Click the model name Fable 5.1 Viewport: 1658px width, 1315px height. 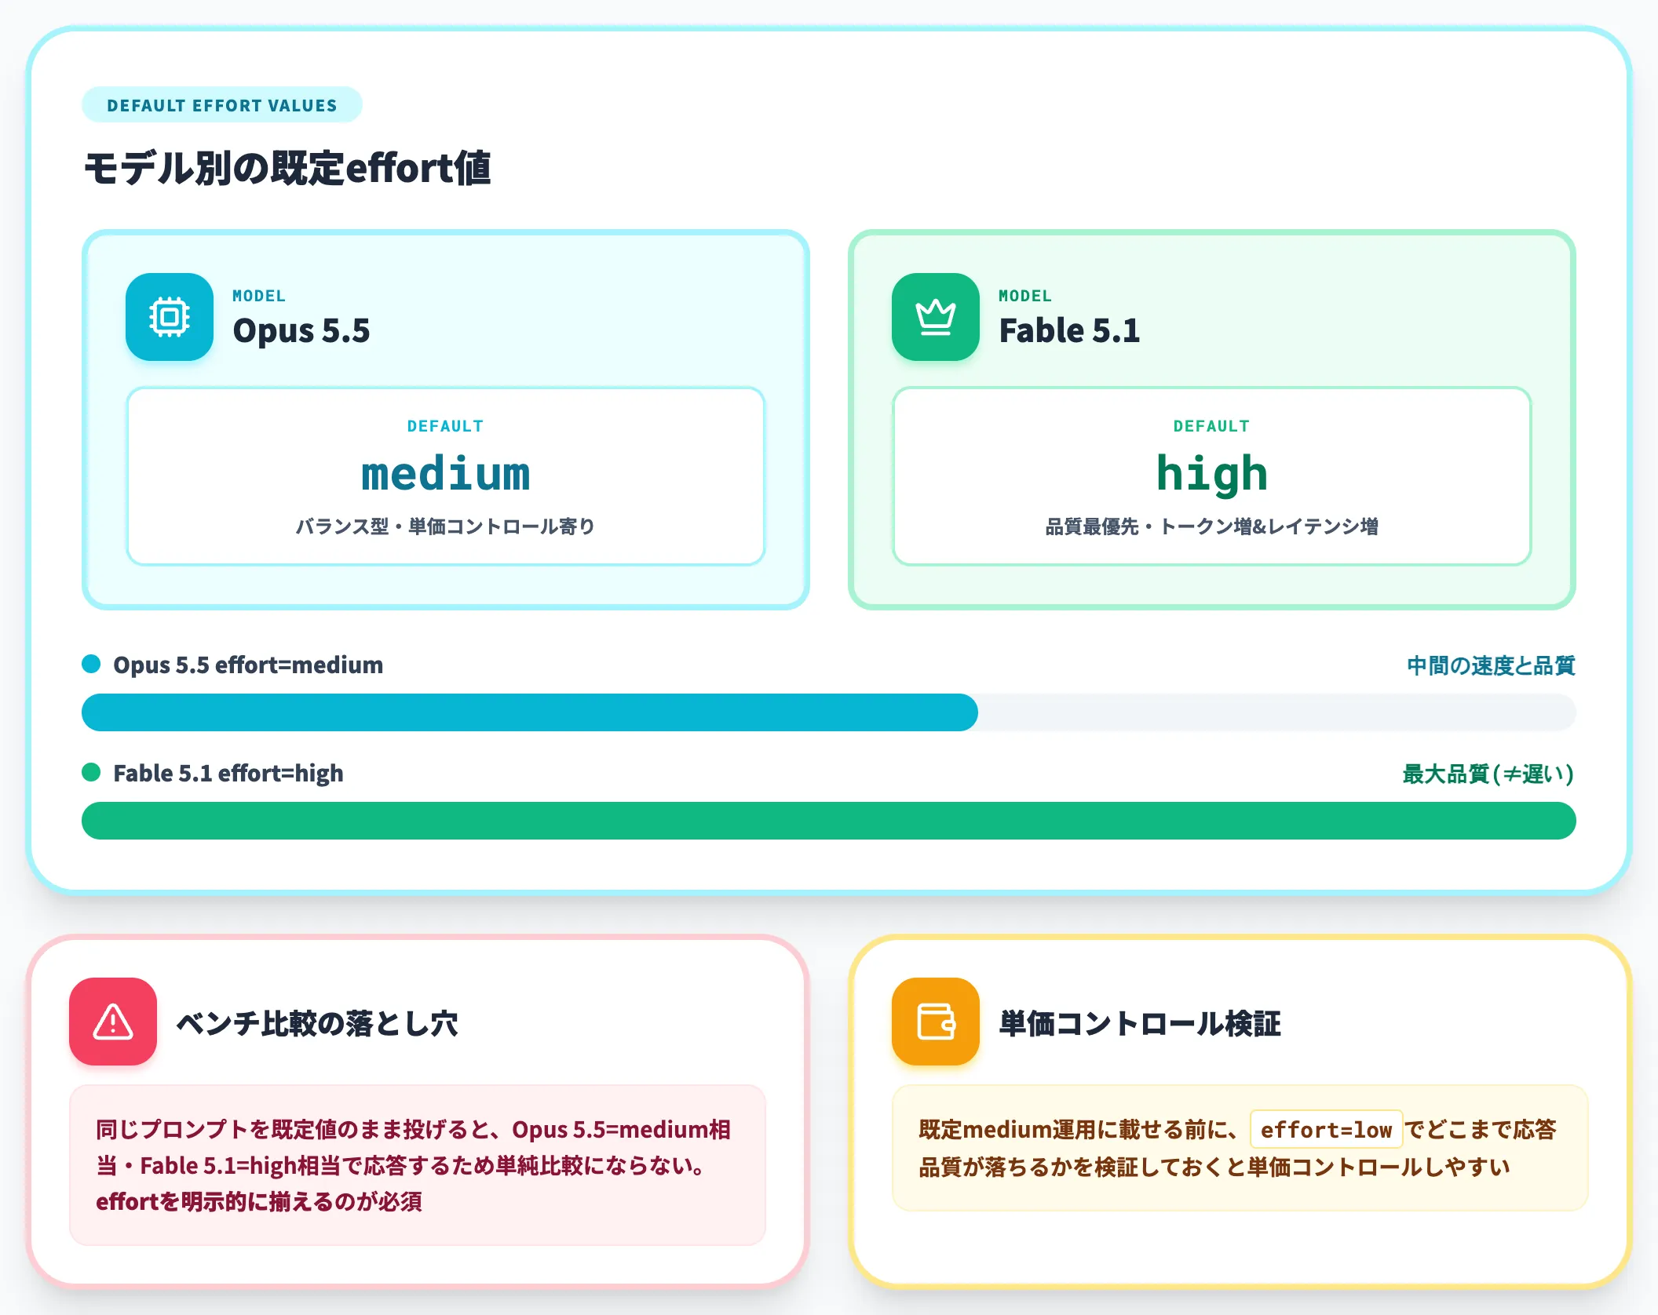tap(1069, 330)
